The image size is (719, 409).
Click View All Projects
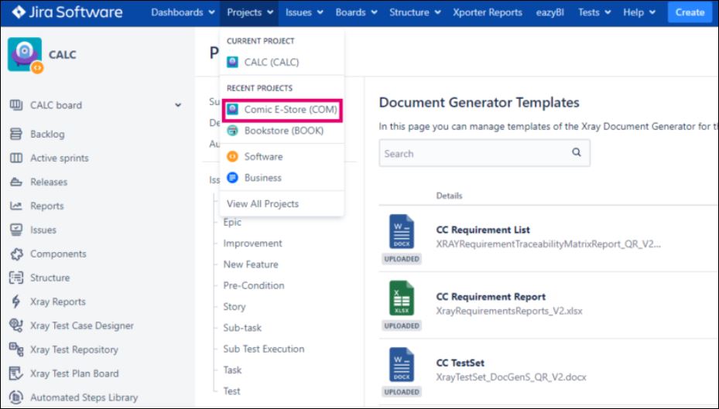(262, 204)
